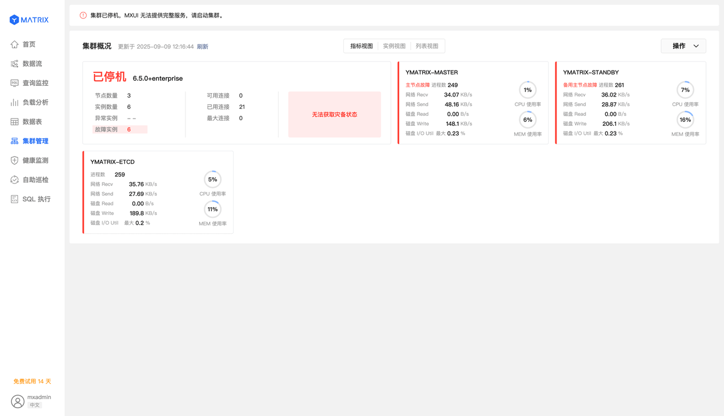Click the mxadmin user avatar icon
Image resolution: width=724 pixels, height=416 pixels.
pyautogui.click(x=18, y=401)
